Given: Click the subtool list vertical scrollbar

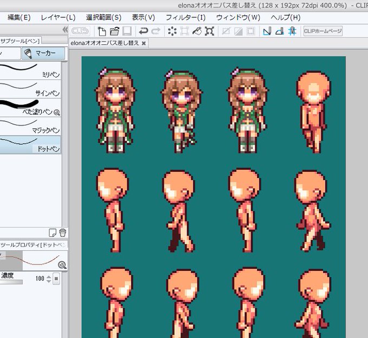Looking at the screenshot, I should pyautogui.click(x=65, y=144).
